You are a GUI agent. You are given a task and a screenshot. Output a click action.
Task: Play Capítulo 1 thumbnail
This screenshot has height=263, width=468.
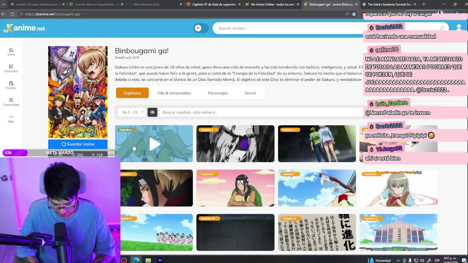coord(154,144)
